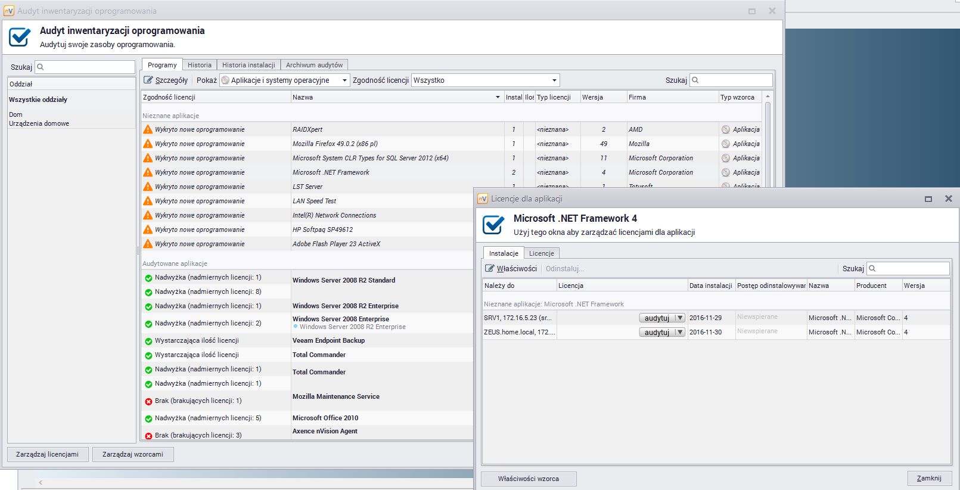Click the warning icon for HP Softpaq SP49612
The width and height of the screenshot is (960, 490).
pos(148,230)
